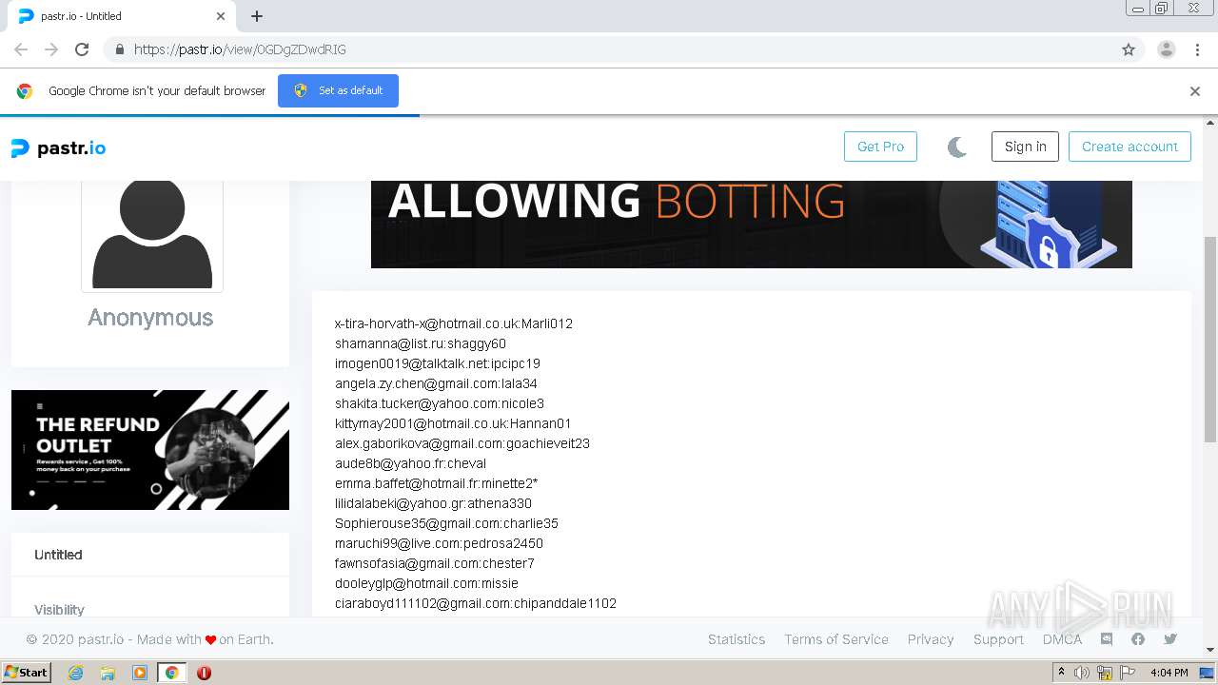Image resolution: width=1218 pixels, height=685 pixels.
Task: Open the Terms of Service link
Action: (x=836, y=639)
